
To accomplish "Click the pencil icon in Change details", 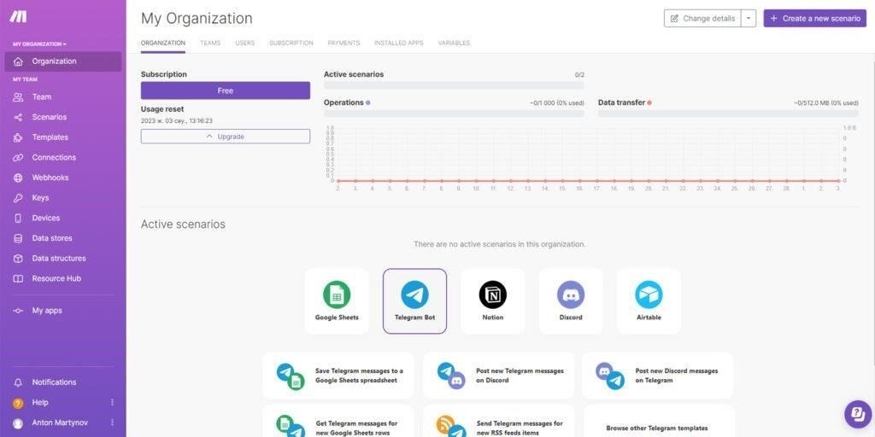I will (674, 19).
